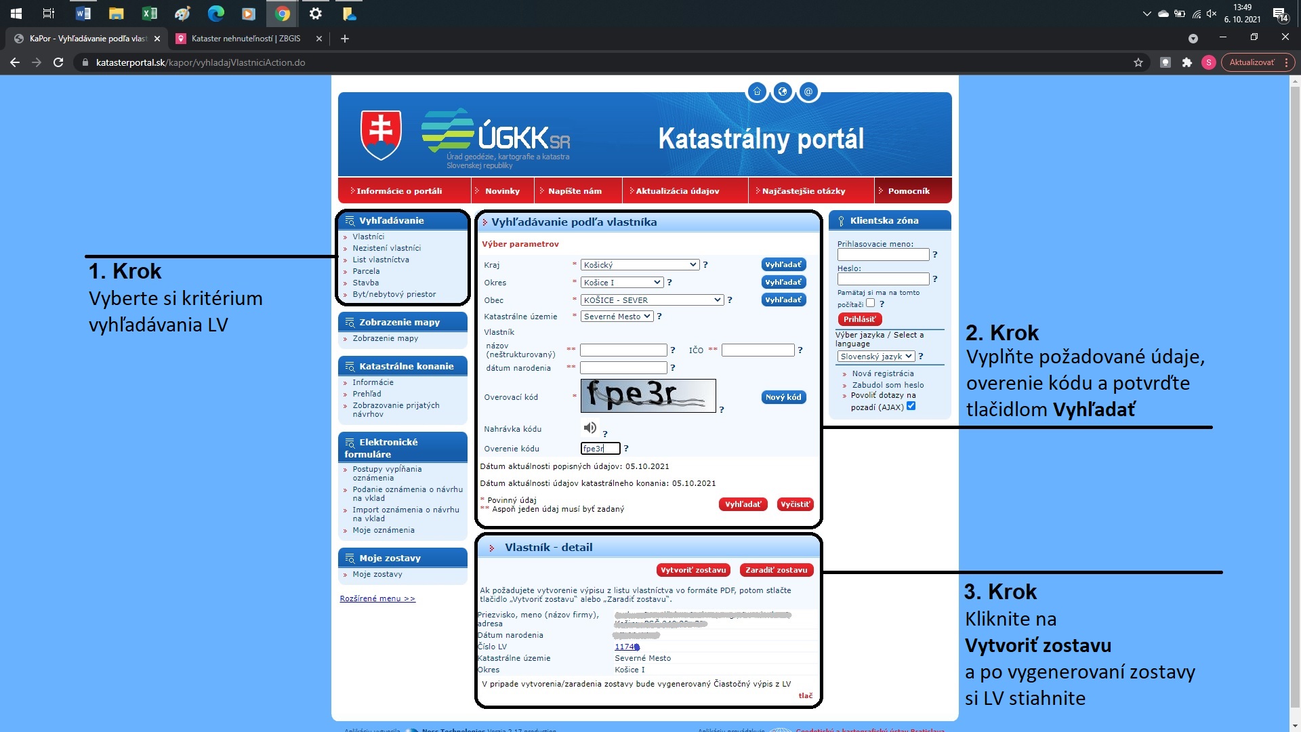Click help question mark next to Kraj
The height and width of the screenshot is (732, 1301).
pyautogui.click(x=705, y=265)
